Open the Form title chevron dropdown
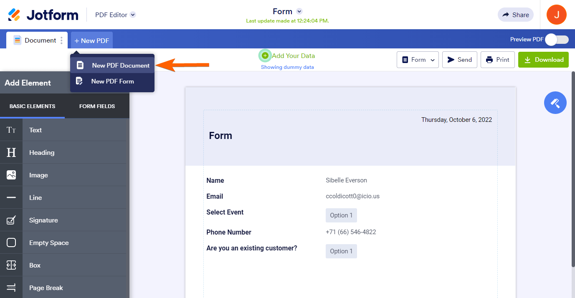This screenshot has height=298, width=575. click(299, 11)
